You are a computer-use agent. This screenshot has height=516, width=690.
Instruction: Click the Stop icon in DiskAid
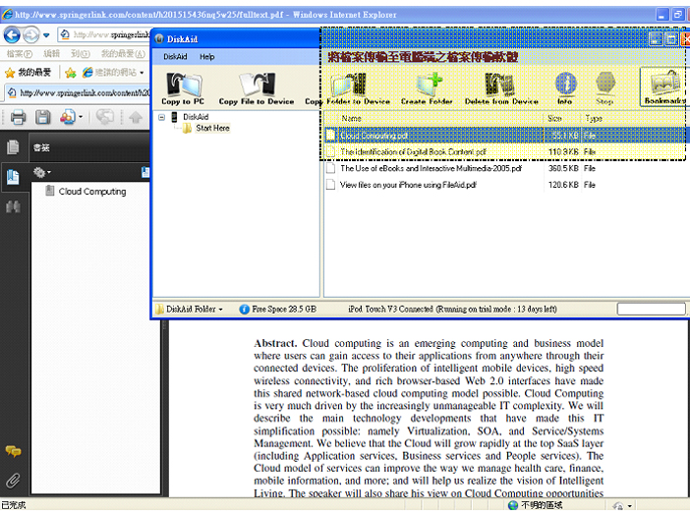[x=605, y=88]
